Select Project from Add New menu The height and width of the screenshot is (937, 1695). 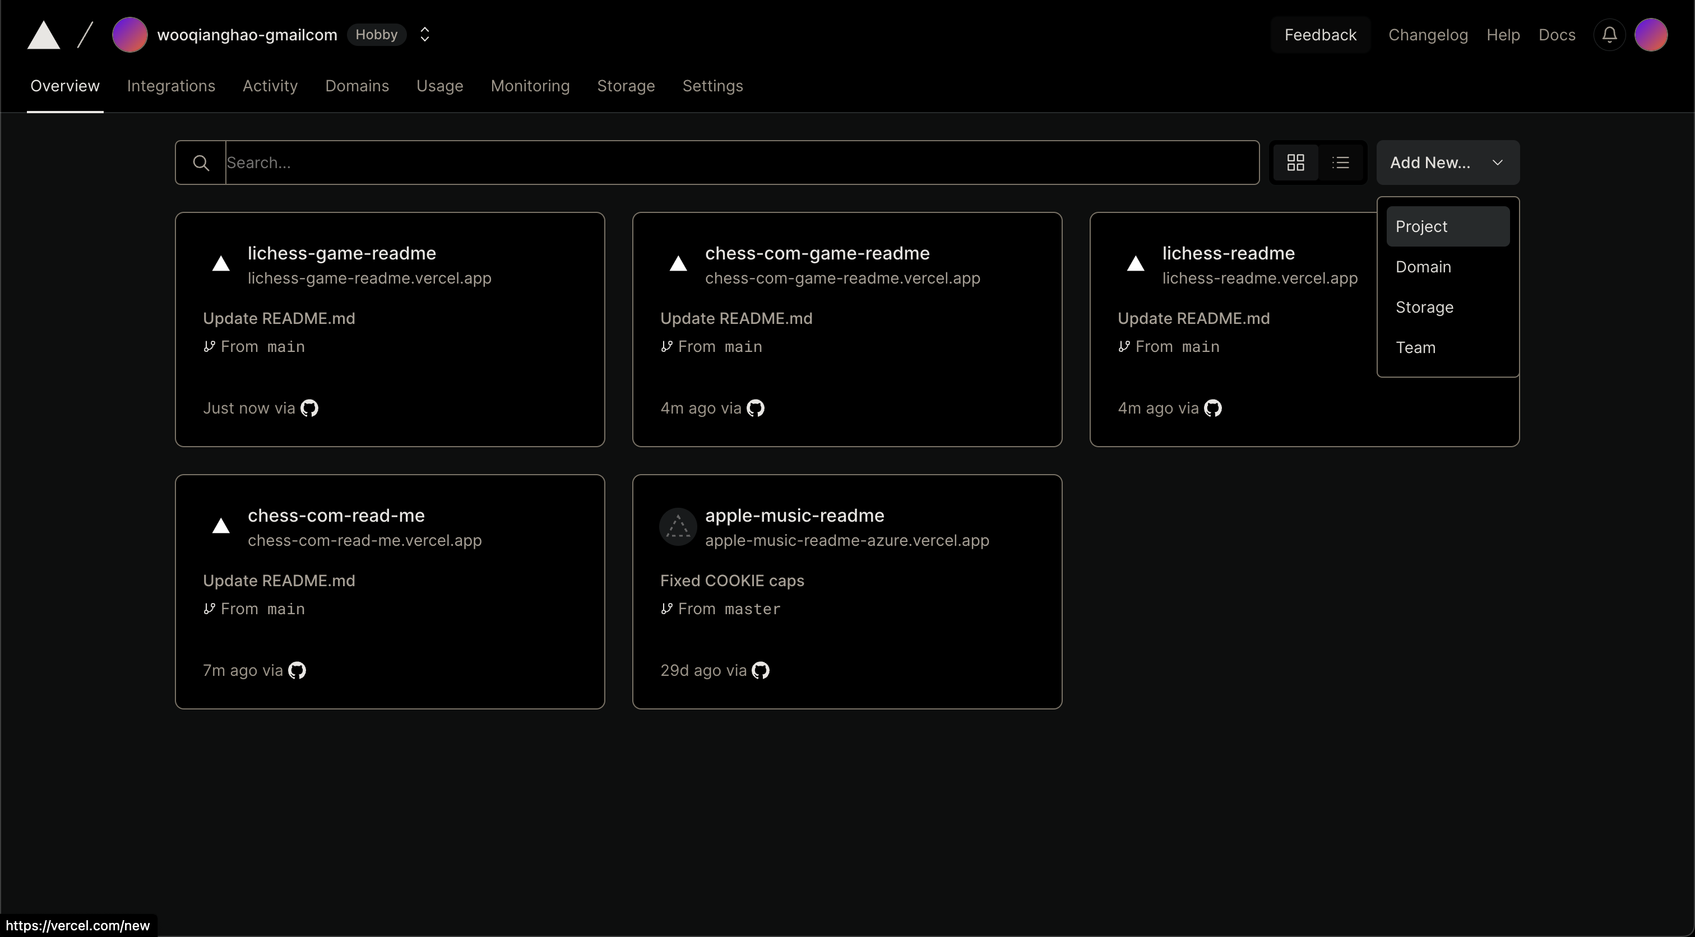click(x=1448, y=226)
